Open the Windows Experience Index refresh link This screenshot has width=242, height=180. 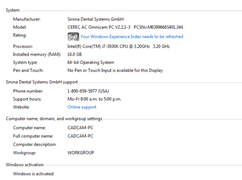pos(132,37)
